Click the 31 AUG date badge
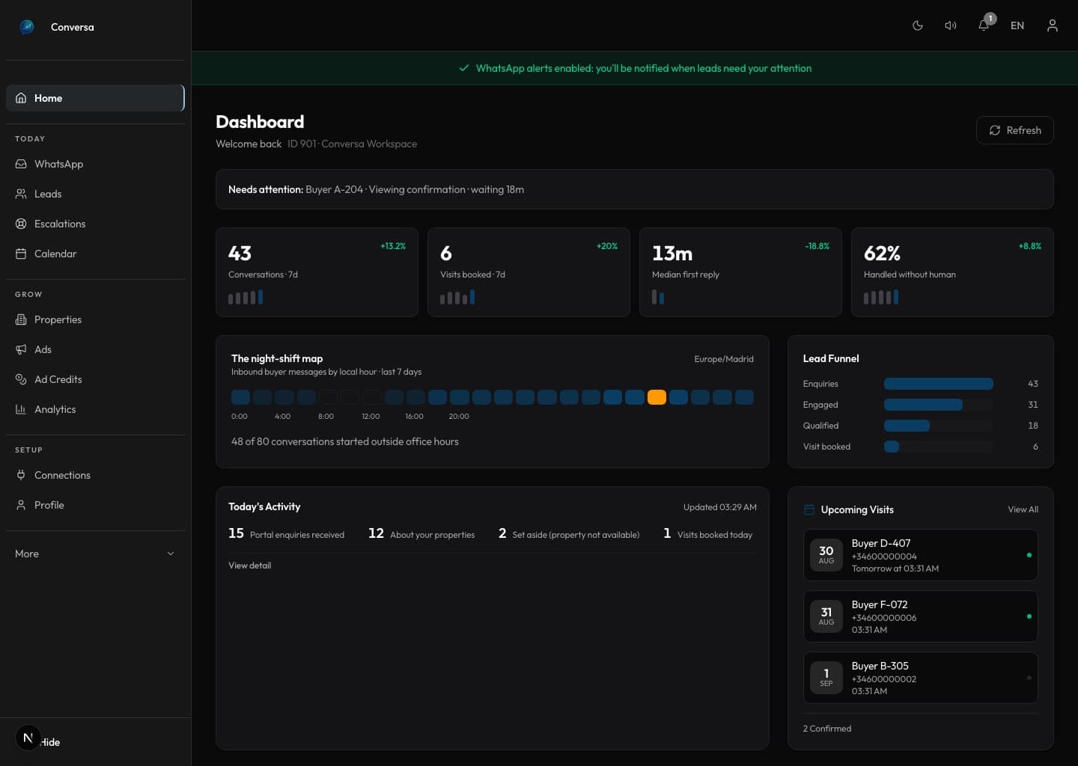 [826, 616]
